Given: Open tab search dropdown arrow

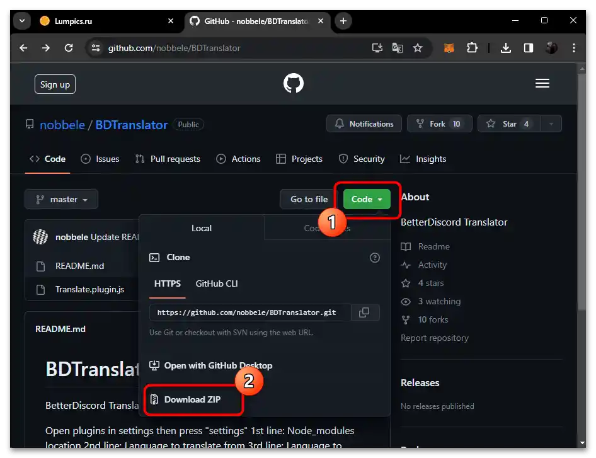Looking at the screenshot, I should [22, 21].
